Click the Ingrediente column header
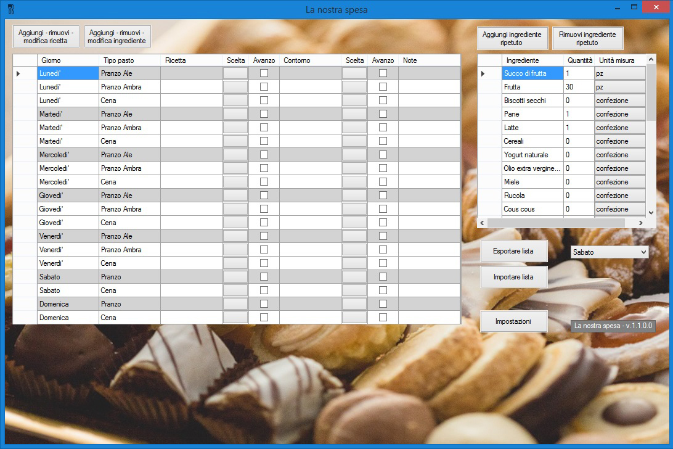Image resolution: width=673 pixels, height=449 pixels. [x=532, y=60]
